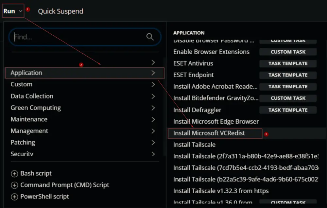Select Enable Browser Extensions task
This screenshot has height=208, width=327.
coord(211,52)
